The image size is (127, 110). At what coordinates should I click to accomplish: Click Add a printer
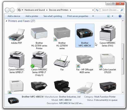coord(32,16)
